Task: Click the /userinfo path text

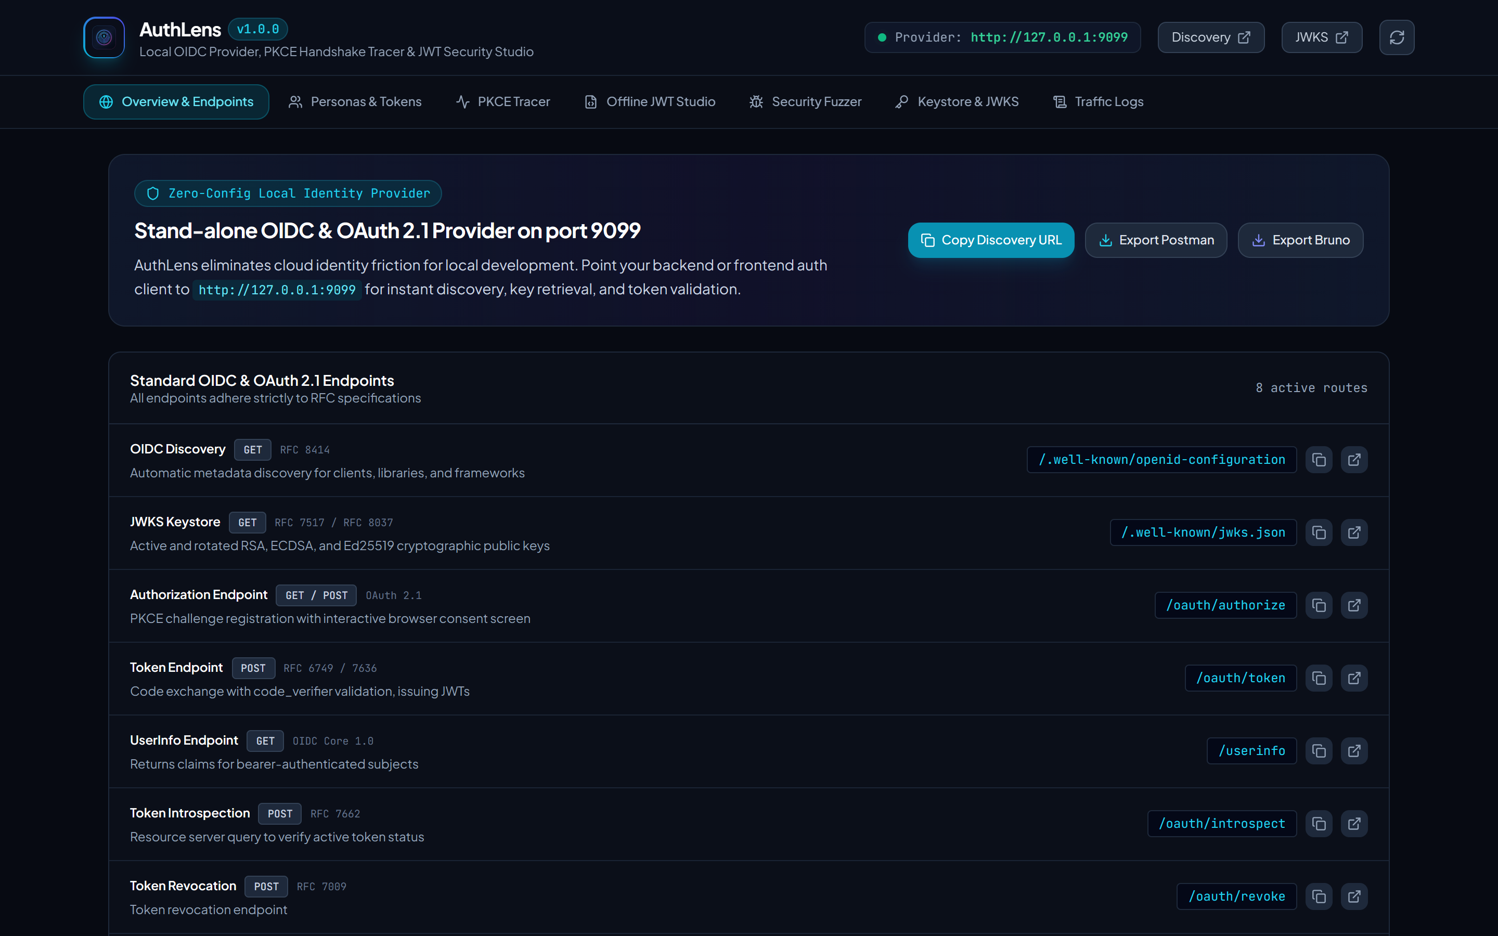Action: pos(1251,751)
